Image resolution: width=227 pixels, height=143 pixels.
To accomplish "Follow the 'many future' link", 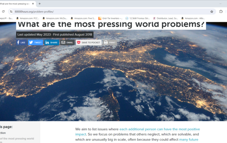I will pos(189,140).
